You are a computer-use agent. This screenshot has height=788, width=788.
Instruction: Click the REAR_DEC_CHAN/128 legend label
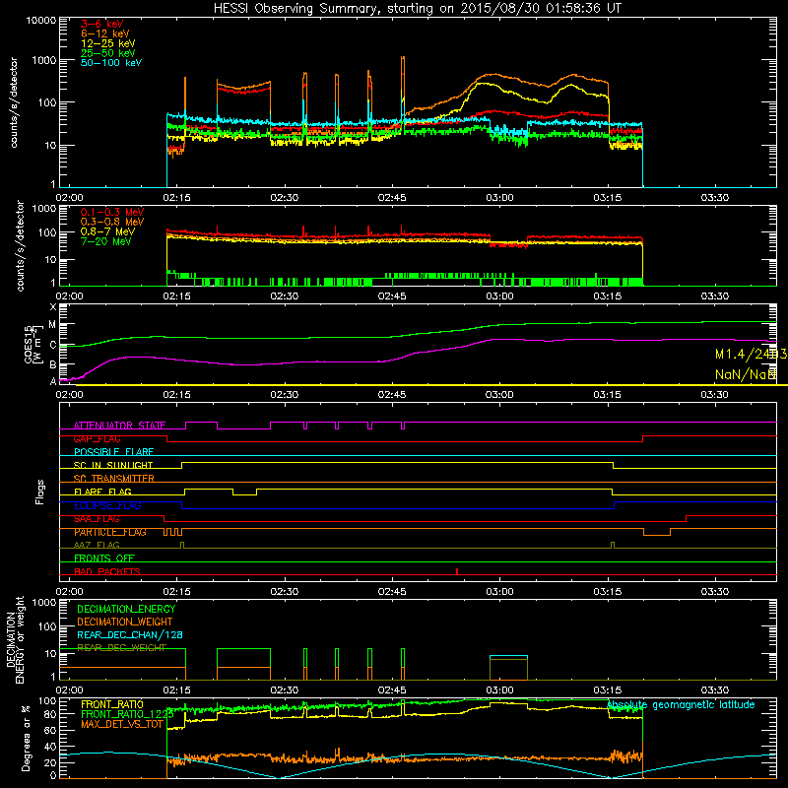(130, 634)
